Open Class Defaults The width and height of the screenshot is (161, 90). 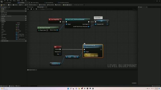pyautogui.click(x=51, y=5)
